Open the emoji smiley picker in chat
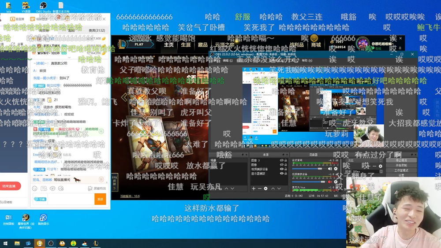This screenshot has height=248, width=441. tap(34, 189)
